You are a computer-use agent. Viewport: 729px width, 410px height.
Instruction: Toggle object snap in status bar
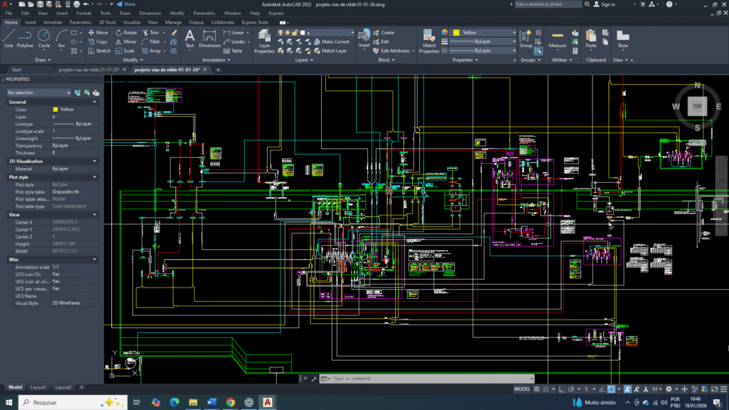[611, 389]
